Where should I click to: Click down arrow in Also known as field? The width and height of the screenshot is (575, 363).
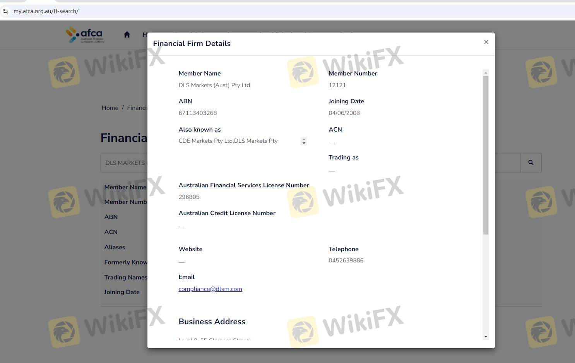pos(304,143)
